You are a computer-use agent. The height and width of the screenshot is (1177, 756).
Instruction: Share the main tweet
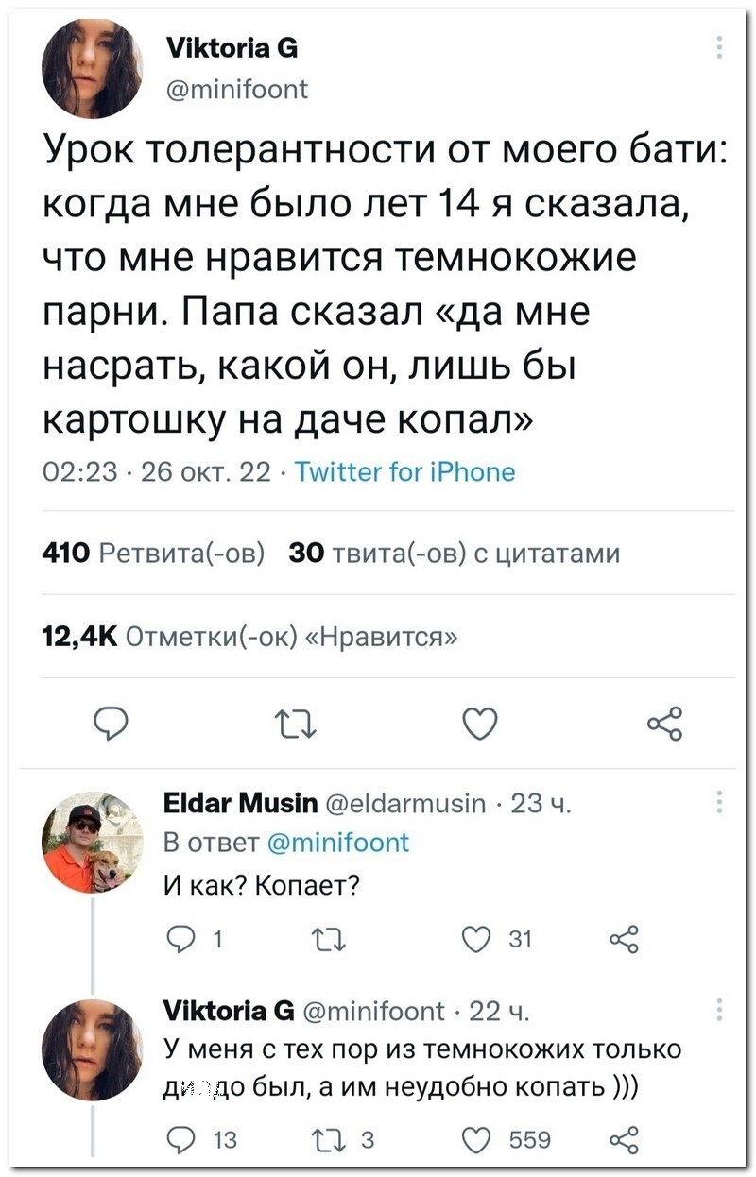[662, 725]
